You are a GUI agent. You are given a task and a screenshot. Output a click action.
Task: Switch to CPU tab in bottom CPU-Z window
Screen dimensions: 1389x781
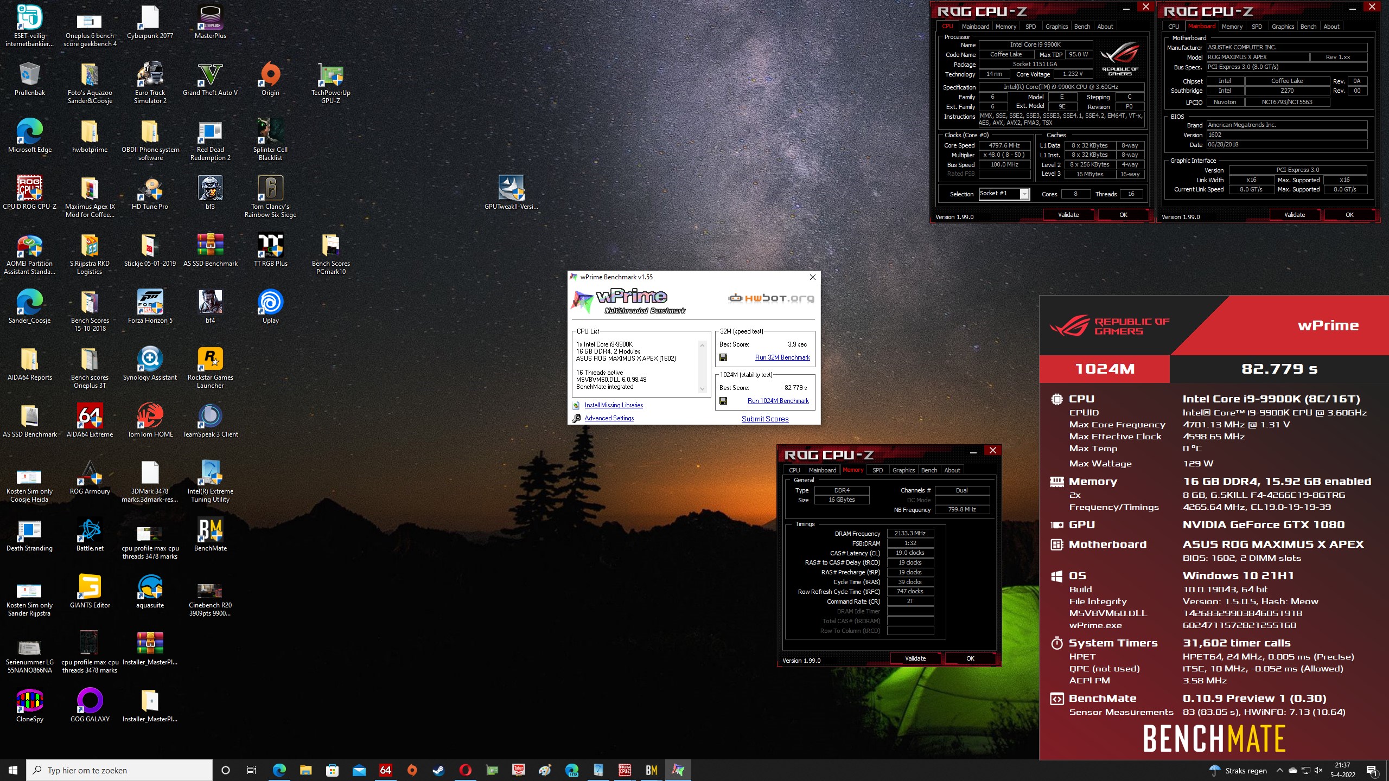click(794, 470)
